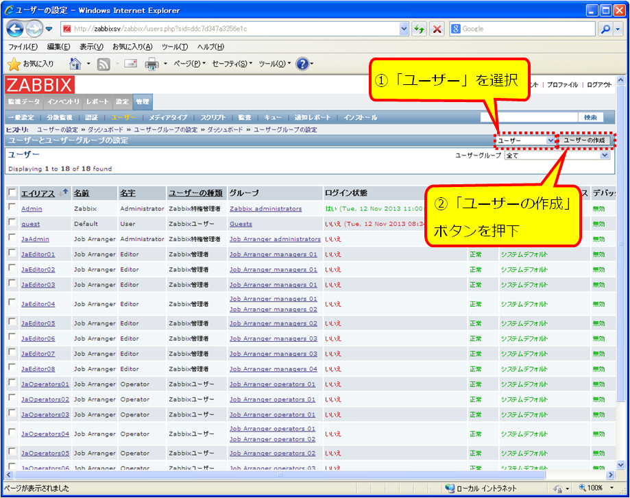Image resolution: width=630 pixels, height=498 pixels.
Task: Click the ユーザーの作成 button
Action: (x=584, y=140)
